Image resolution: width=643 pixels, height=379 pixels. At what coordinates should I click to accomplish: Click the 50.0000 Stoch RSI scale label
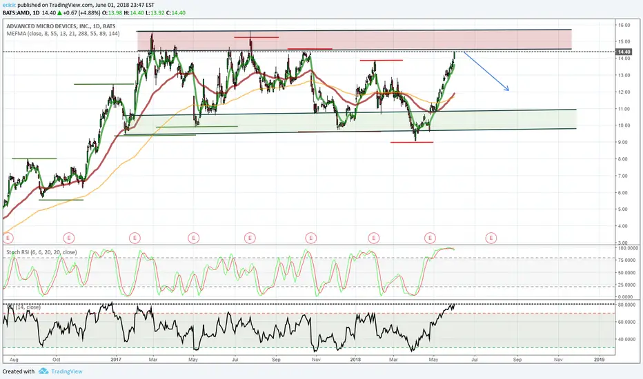(x=629, y=273)
